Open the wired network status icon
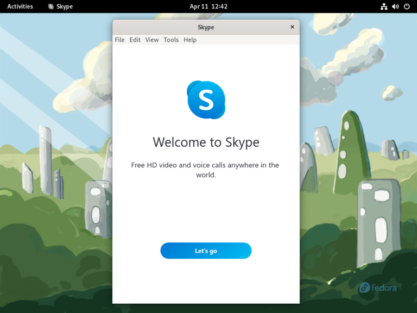Screen dimensions: 417x313 tap(384, 7)
